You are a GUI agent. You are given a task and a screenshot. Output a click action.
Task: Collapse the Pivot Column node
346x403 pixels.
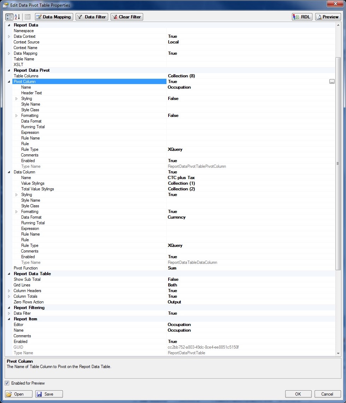point(9,82)
